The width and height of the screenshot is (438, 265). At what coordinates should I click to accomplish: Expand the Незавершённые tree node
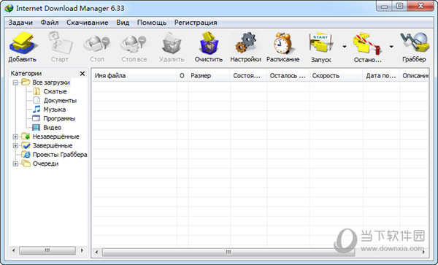point(15,137)
